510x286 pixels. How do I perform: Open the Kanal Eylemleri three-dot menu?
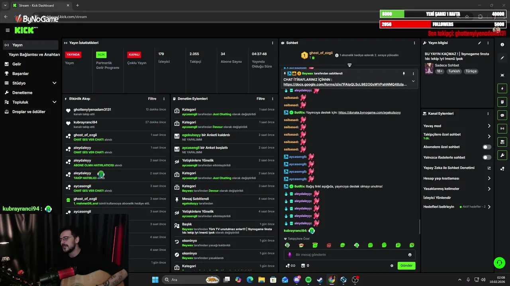coord(488,114)
